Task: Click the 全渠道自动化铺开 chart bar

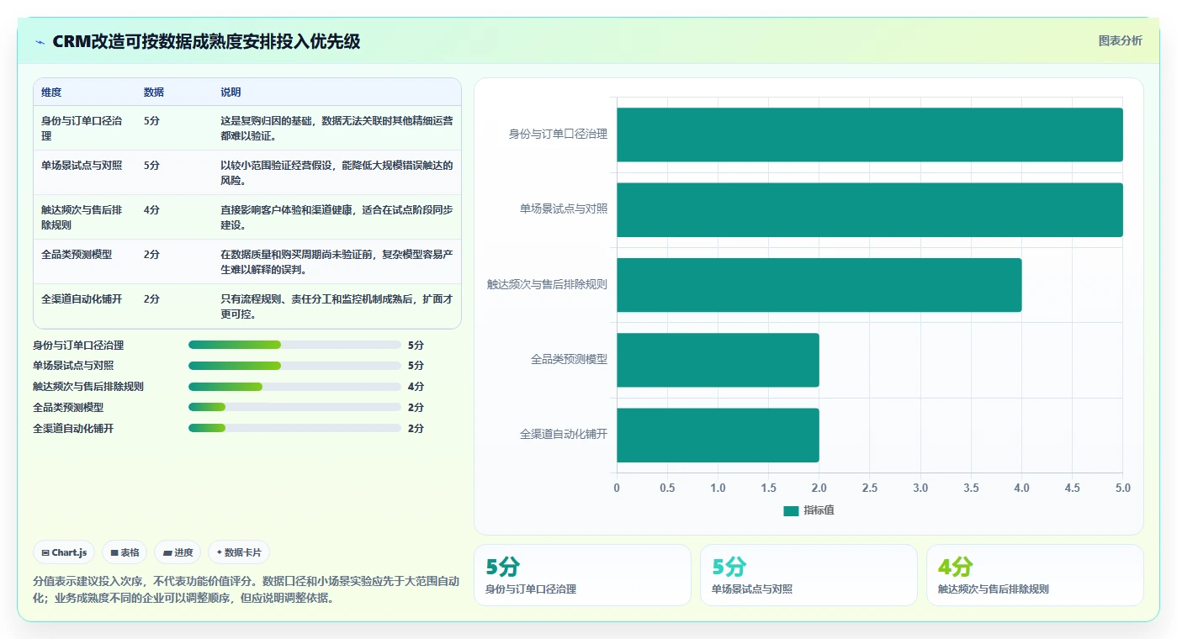Action: pos(718,435)
